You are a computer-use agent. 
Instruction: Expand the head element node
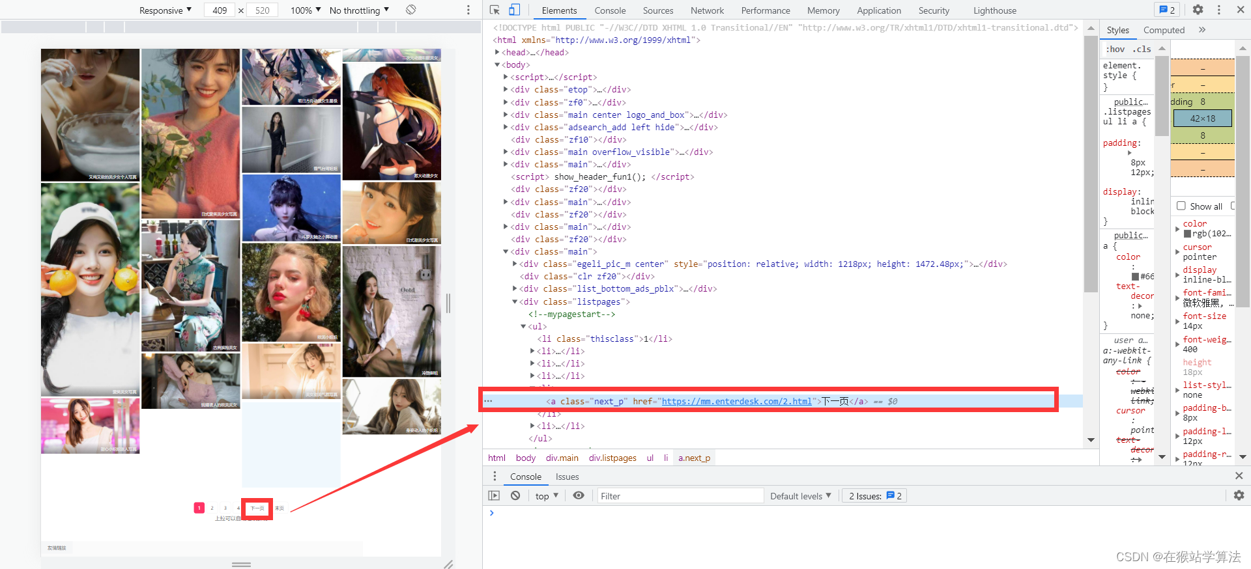click(x=497, y=52)
